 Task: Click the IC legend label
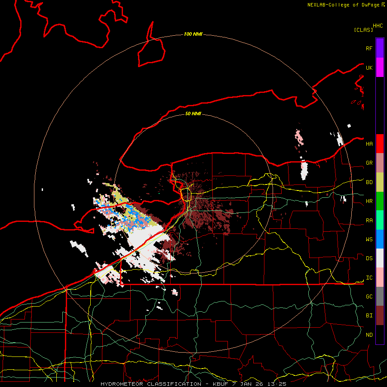click(x=369, y=278)
